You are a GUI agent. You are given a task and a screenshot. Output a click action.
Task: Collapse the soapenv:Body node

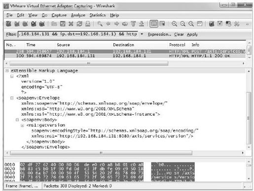pyautogui.click(x=17, y=120)
